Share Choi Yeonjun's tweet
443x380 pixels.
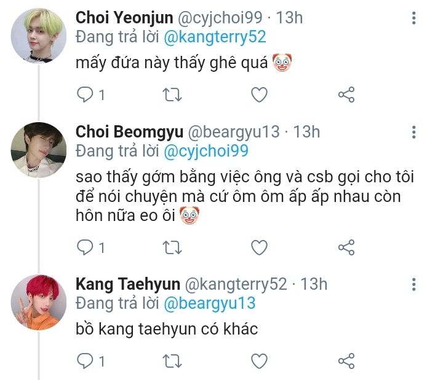click(346, 95)
